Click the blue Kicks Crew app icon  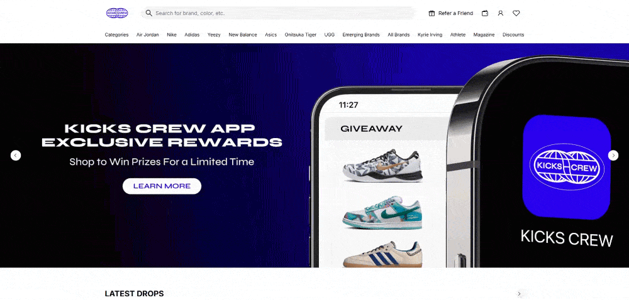tap(566, 167)
